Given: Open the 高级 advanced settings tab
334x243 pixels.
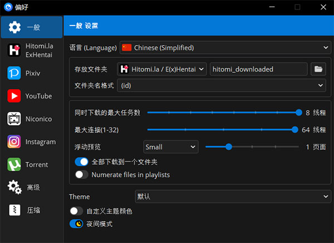Looking at the screenshot, I should (32, 187).
